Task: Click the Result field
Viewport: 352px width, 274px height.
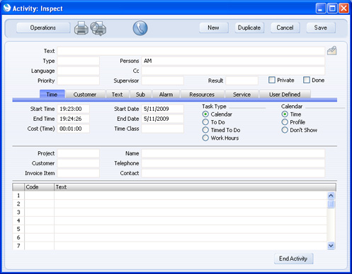Action: tap(242, 81)
